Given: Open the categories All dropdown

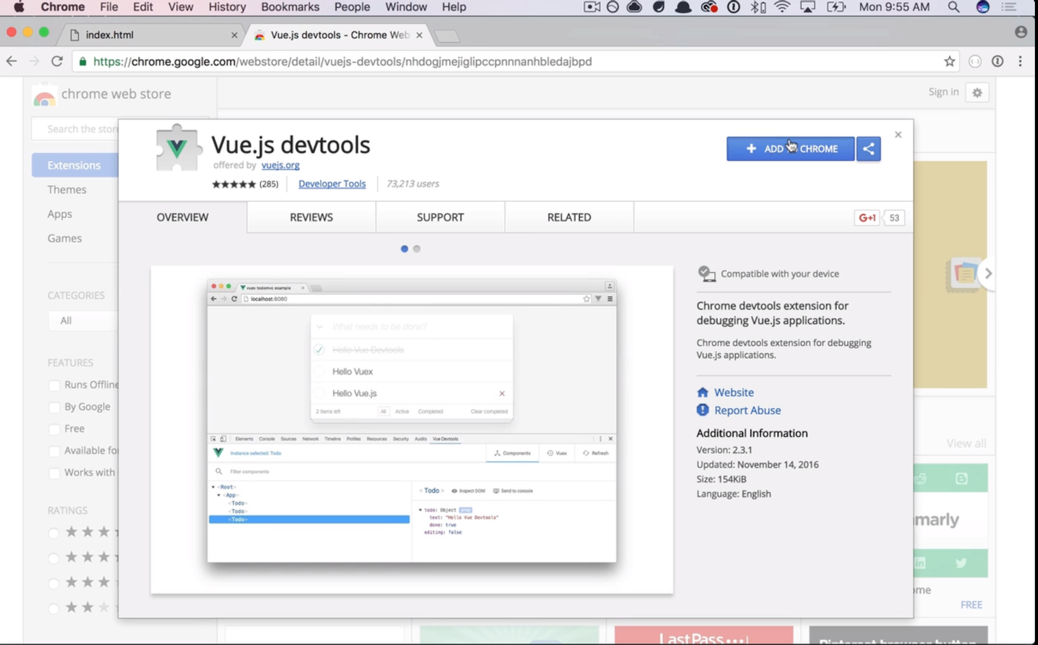Looking at the screenshot, I should coord(83,320).
